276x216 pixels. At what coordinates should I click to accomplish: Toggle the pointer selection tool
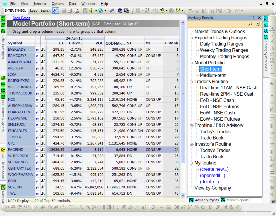[x=272, y=28]
